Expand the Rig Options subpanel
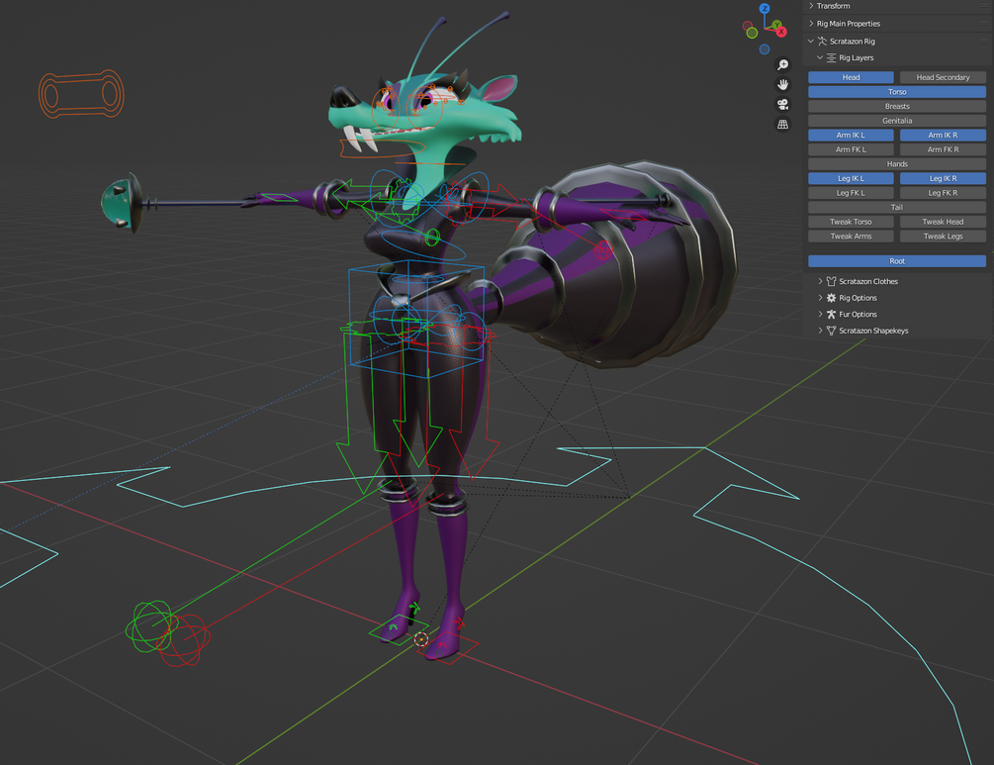Viewport: 994px width, 765px height. [820, 298]
